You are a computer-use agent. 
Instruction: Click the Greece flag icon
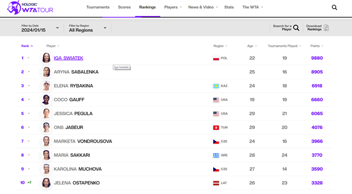216,155
